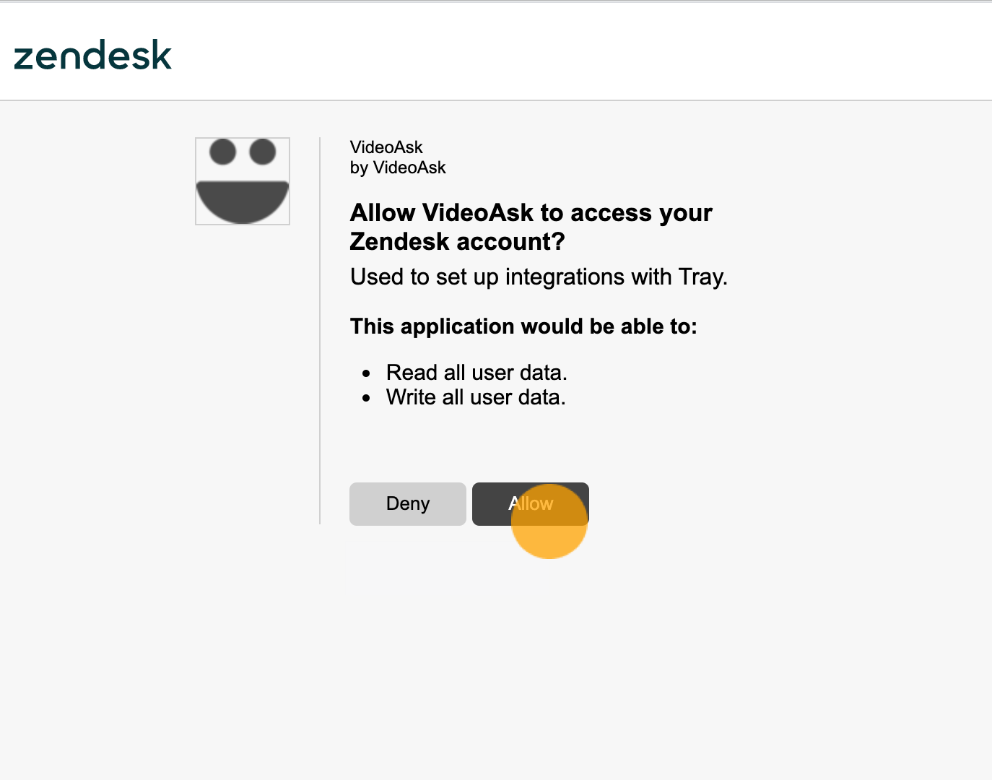Click the 'Zendesk account?' heading line
The image size is (992, 780).
[457, 241]
